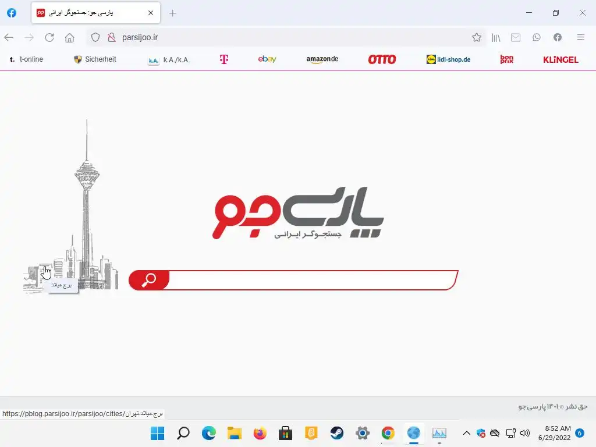596x447 pixels.
Task: Open File Explorer from taskbar
Action: (x=235, y=433)
